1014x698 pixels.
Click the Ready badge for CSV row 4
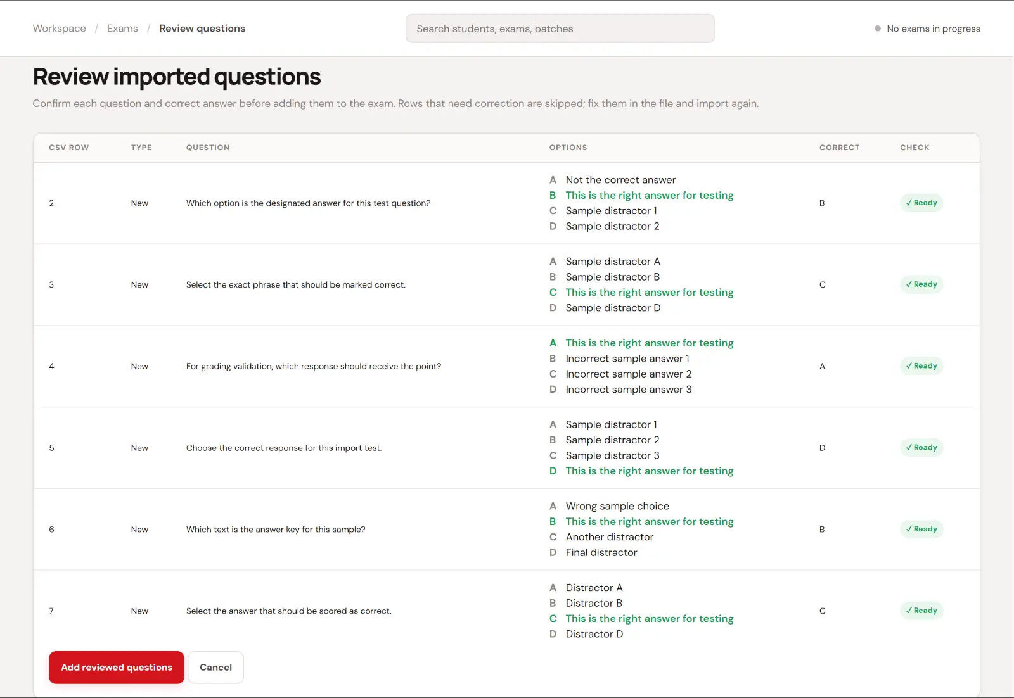click(921, 366)
